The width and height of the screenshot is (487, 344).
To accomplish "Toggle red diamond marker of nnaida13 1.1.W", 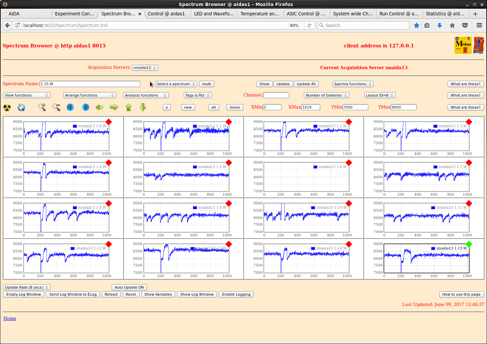I will pyautogui.click(x=229, y=122).
